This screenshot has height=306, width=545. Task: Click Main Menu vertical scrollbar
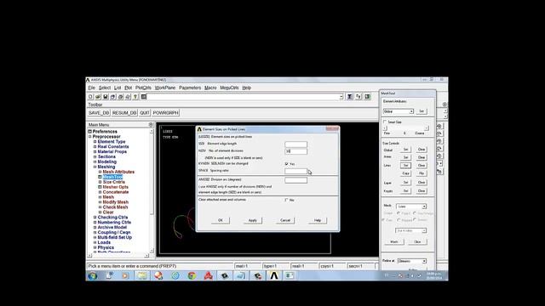click(152, 190)
